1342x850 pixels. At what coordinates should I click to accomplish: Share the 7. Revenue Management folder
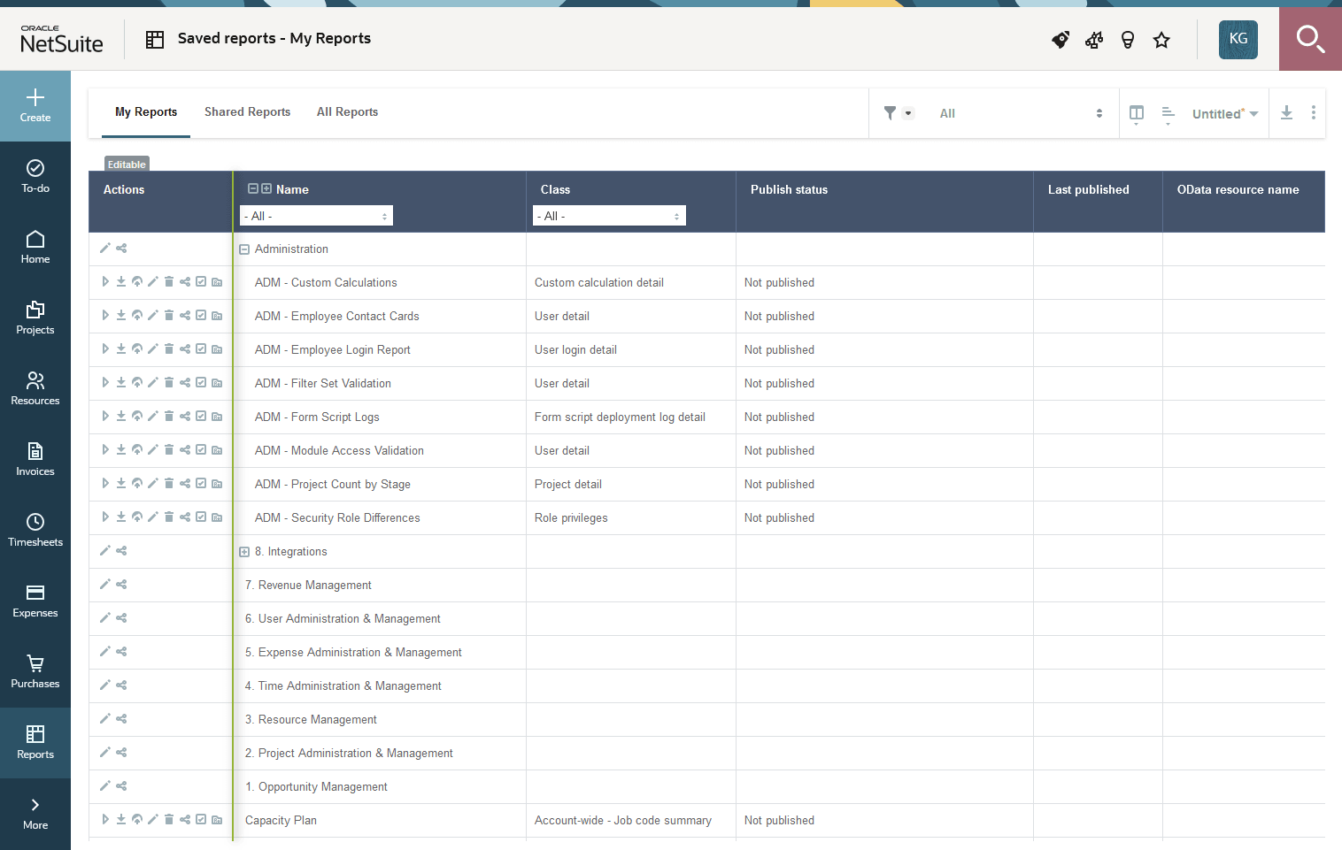point(121,585)
